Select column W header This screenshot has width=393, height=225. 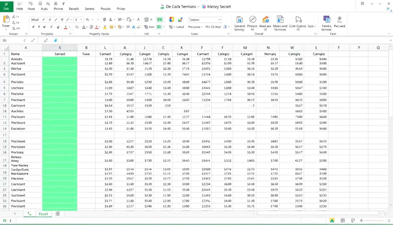click(292, 47)
